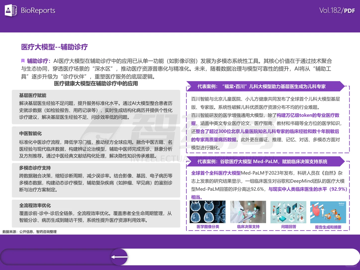The height and width of the screenshot is (270, 360).
Task: Click the 数据来源 footer text
Action: coord(29,232)
